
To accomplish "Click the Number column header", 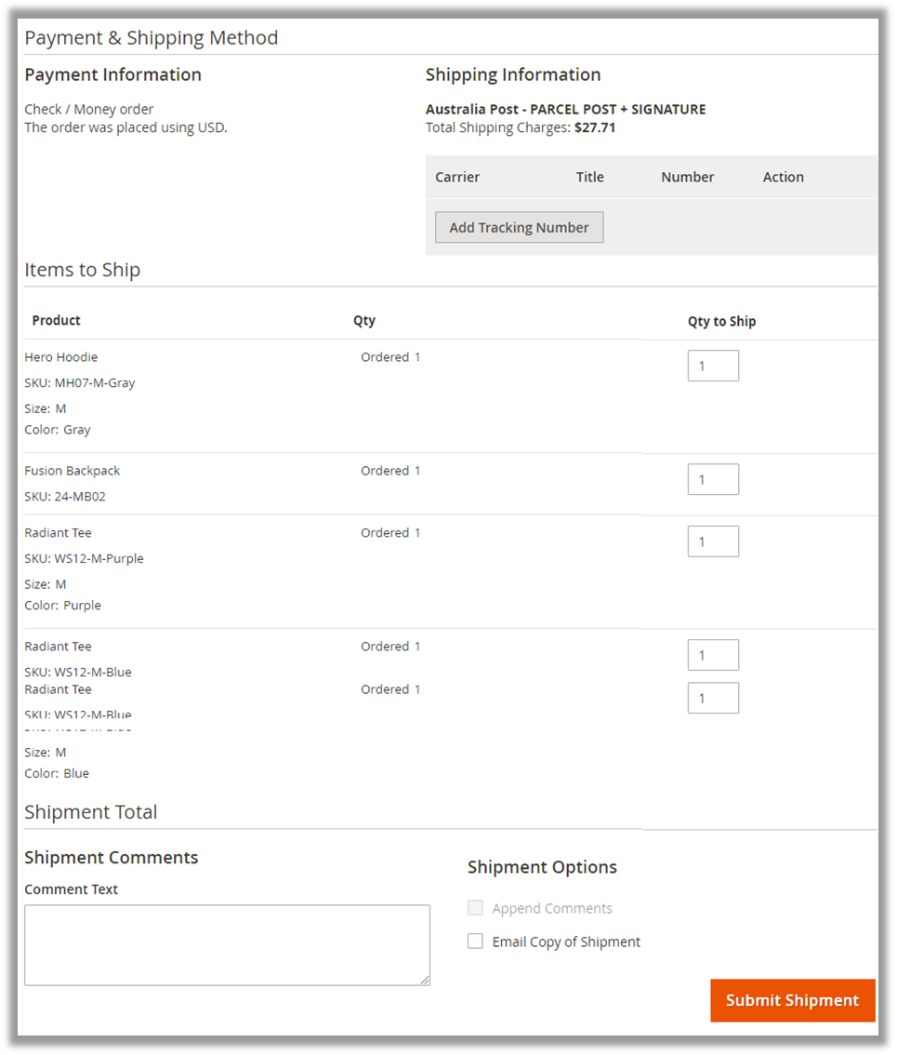I will tap(687, 177).
